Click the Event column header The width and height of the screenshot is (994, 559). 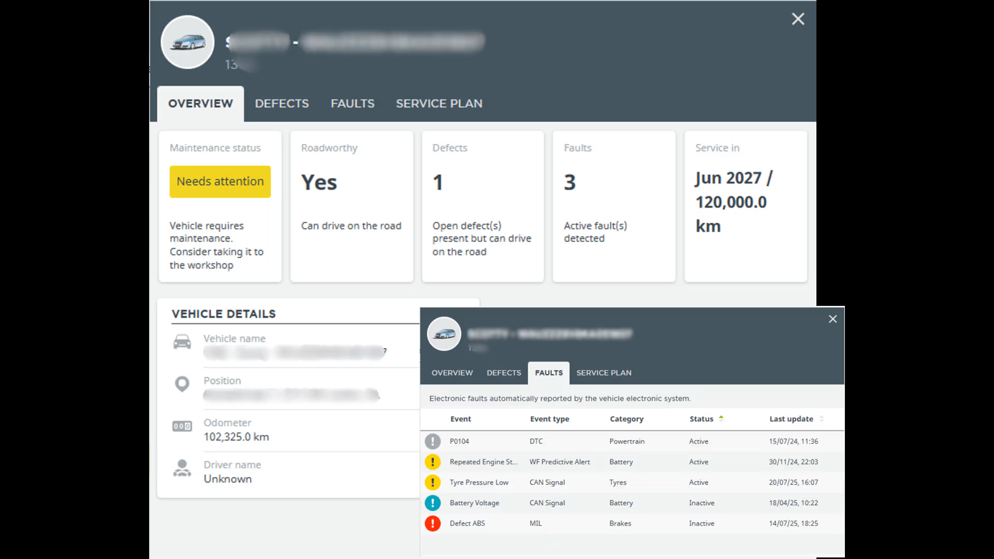pyautogui.click(x=460, y=419)
